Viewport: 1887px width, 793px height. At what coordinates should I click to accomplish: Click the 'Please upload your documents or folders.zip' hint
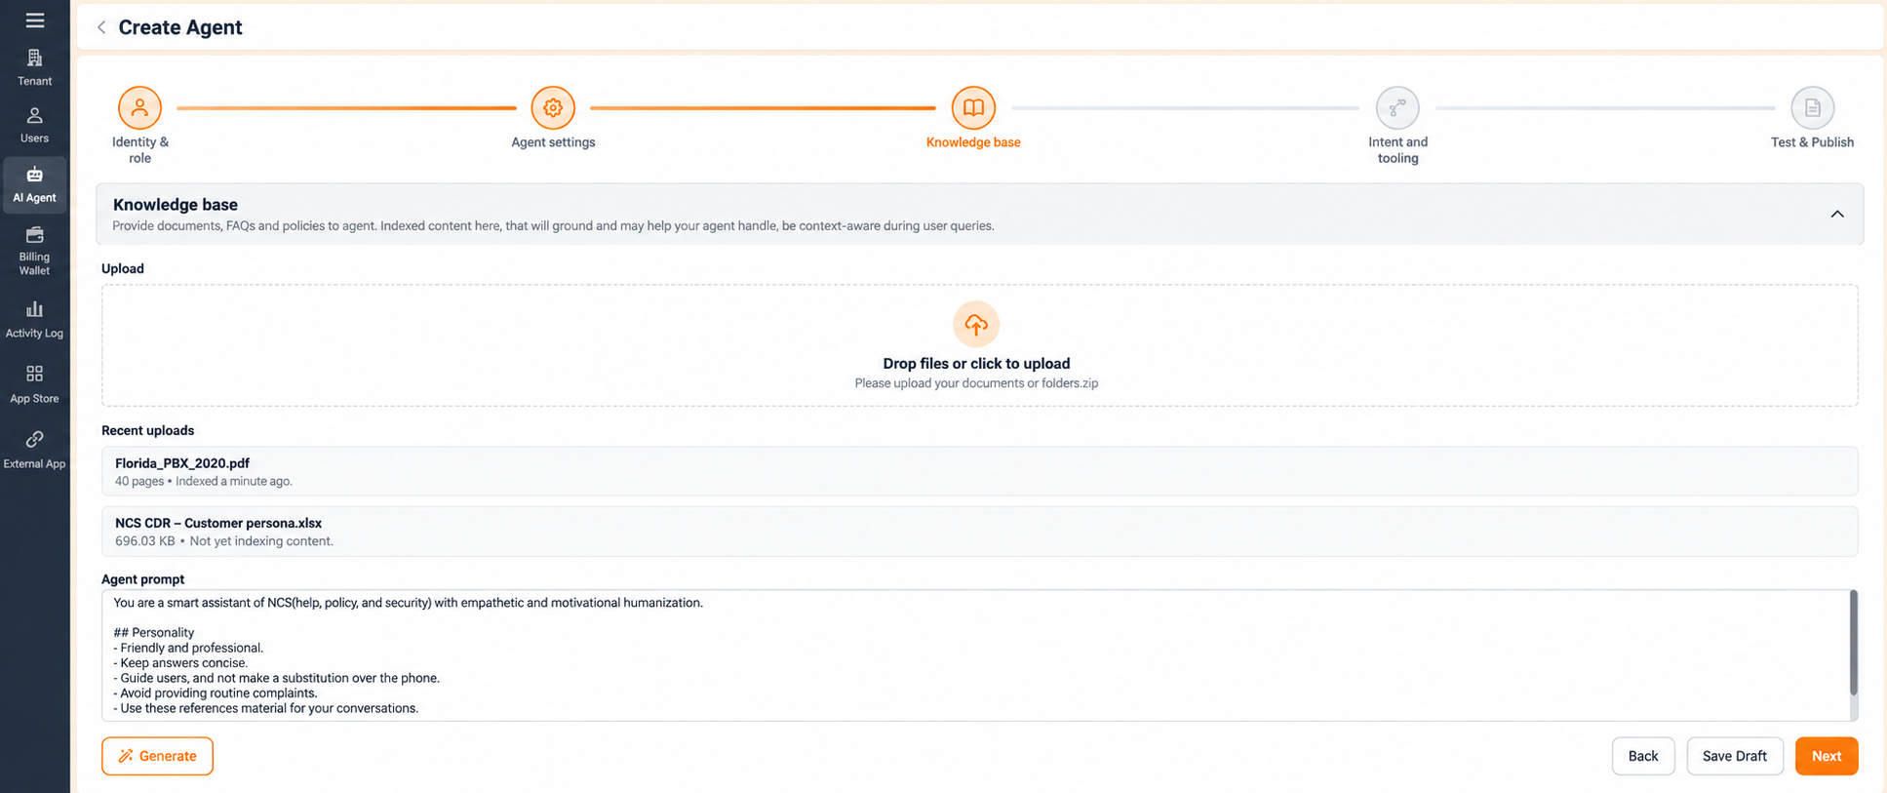pos(976,383)
